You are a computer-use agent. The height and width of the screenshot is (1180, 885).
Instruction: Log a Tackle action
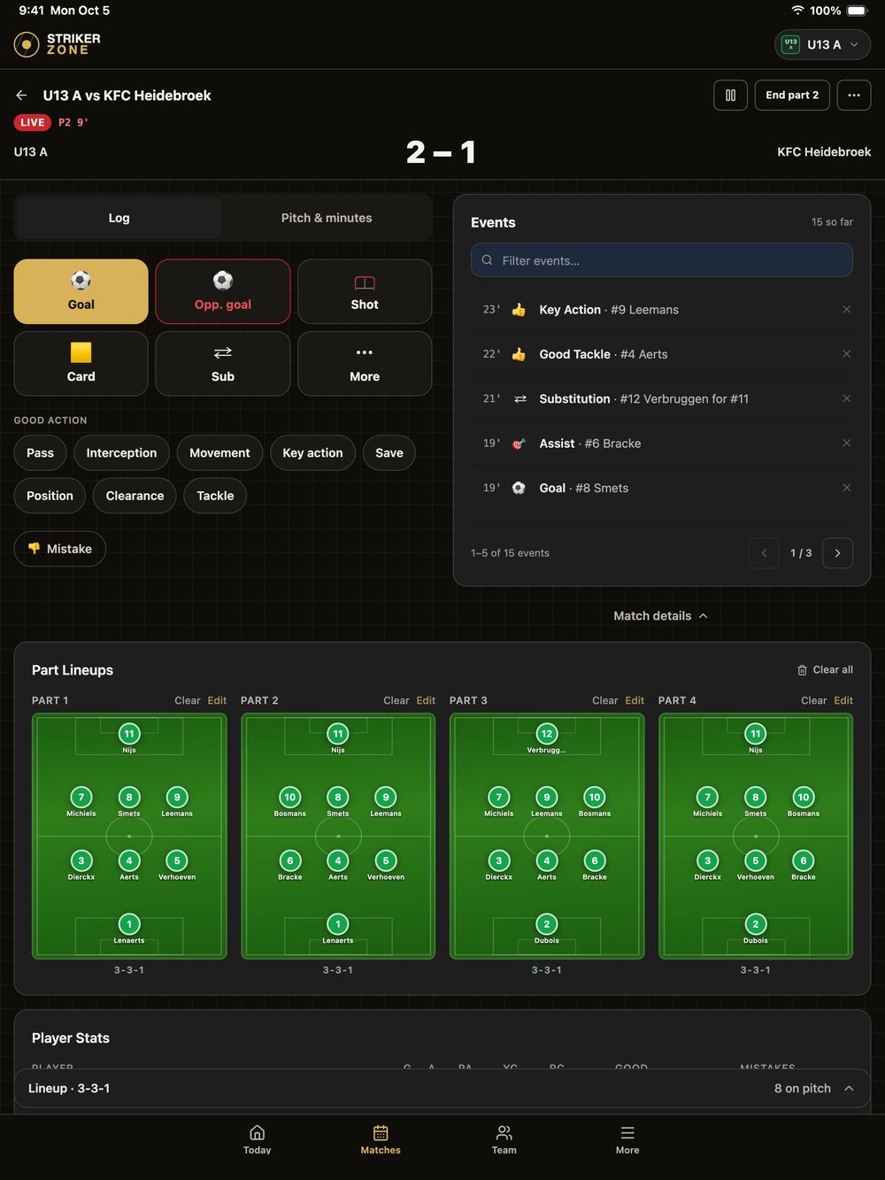click(x=215, y=496)
